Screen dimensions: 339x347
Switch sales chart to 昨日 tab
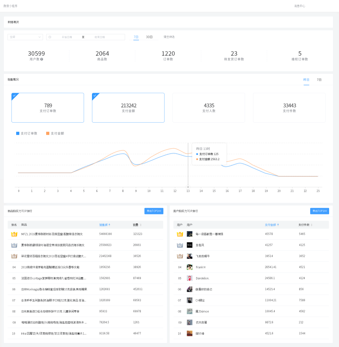pos(306,80)
